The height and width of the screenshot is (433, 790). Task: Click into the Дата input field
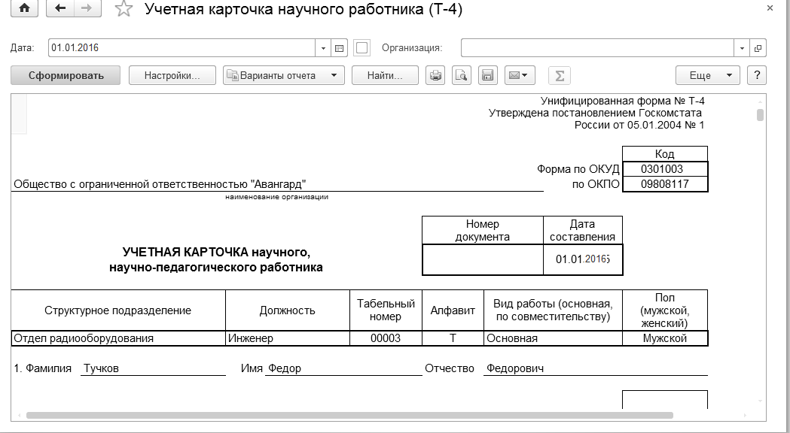pos(182,48)
